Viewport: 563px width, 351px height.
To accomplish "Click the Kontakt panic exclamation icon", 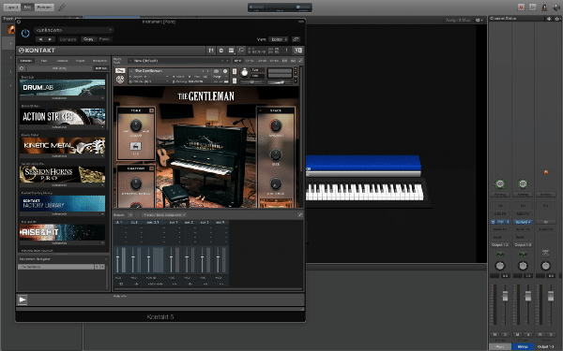I will pos(286,51).
